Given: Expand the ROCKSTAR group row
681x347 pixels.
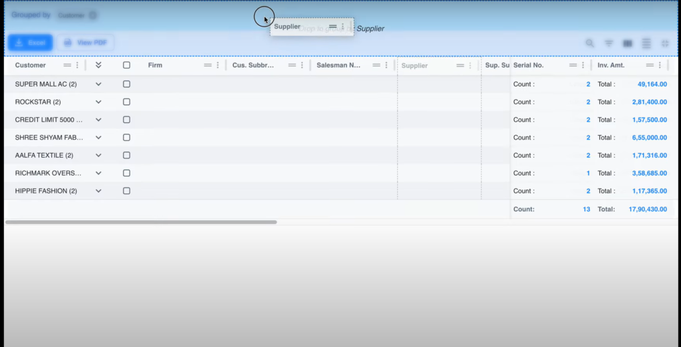Looking at the screenshot, I should coord(98,102).
